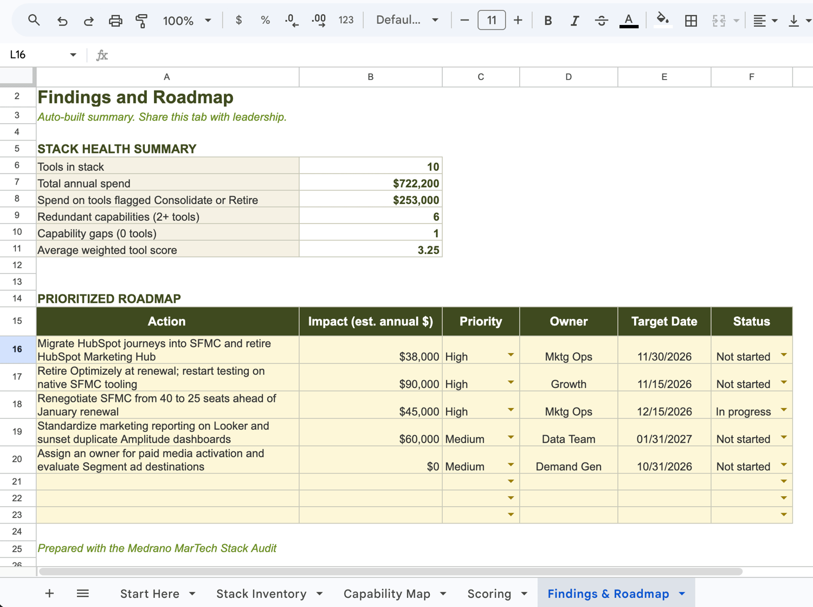Open merge cells dropdown arrow
The height and width of the screenshot is (607, 813).
pyautogui.click(x=736, y=21)
